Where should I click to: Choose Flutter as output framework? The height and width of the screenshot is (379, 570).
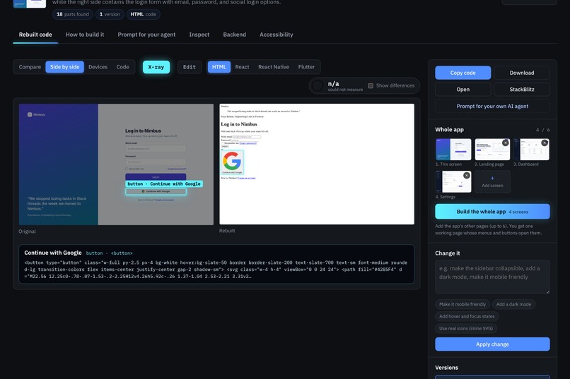(x=306, y=67)
